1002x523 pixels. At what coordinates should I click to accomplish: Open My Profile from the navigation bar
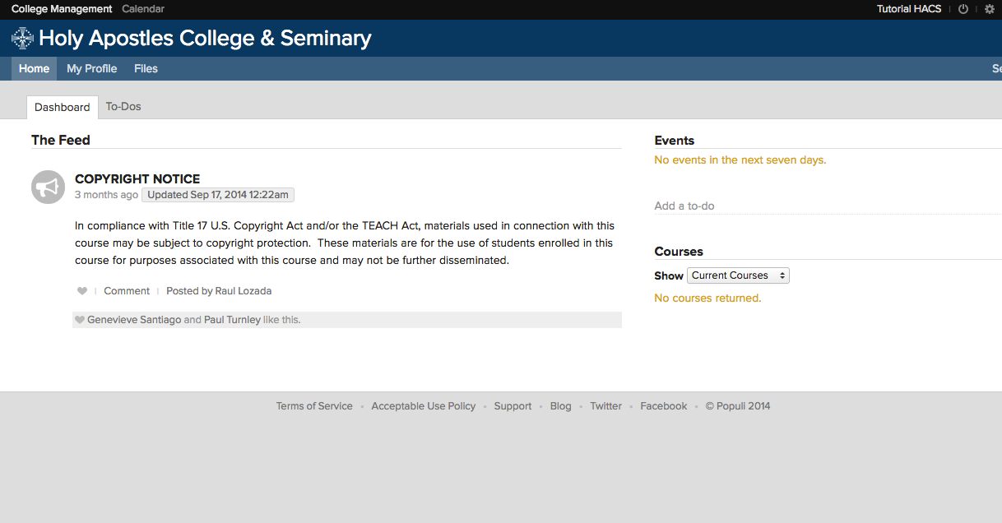click(x=91, y=68)
